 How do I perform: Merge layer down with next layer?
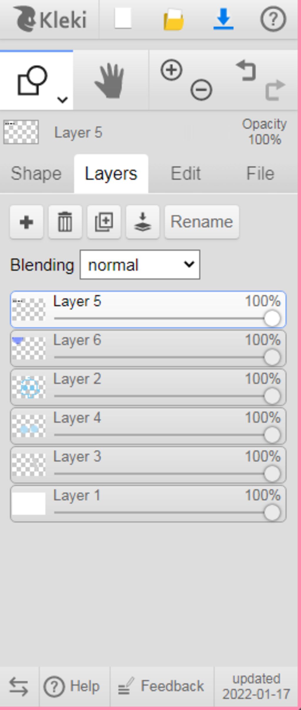pos(143,222)
